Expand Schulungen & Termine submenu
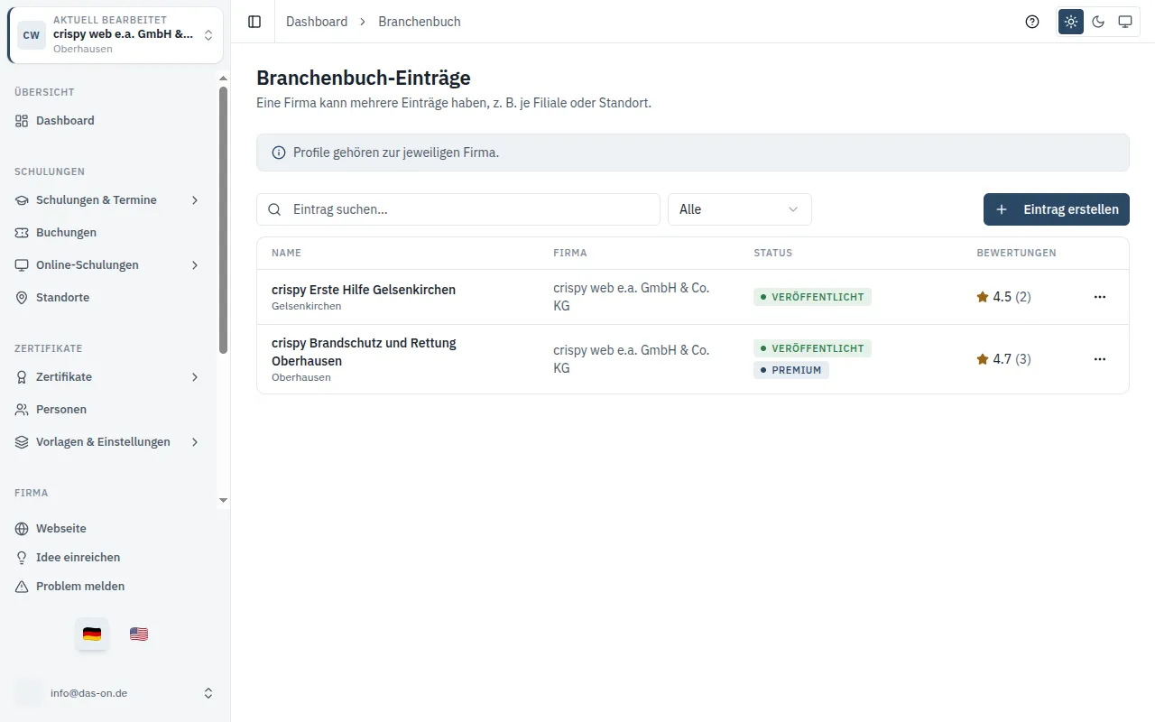The height and width of the screenshot is (722, 1155). tap(195, 200)
